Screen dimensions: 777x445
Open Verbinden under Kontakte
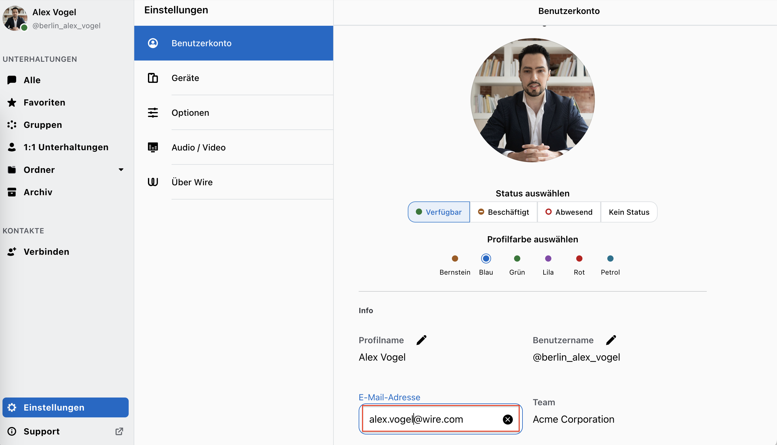pyautogui.click(x=65, y=252)
